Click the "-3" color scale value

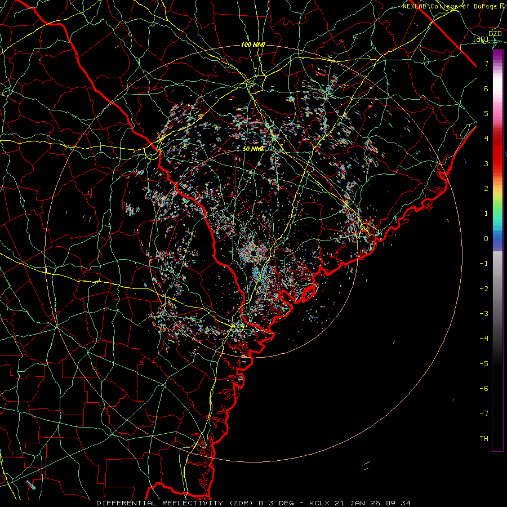(x=484, y=314)
